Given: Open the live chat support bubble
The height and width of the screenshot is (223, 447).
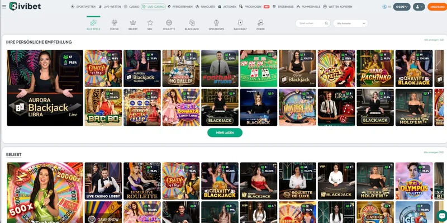Looking at the screenshot, I should 441,215.
